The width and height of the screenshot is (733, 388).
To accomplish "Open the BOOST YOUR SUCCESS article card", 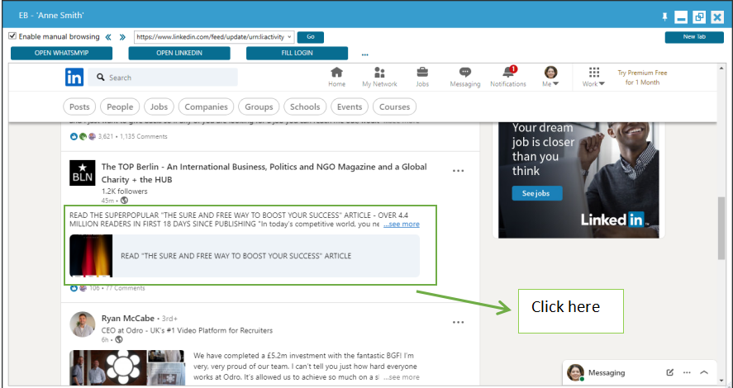I will pyautogui.click(x=245, y=256).
